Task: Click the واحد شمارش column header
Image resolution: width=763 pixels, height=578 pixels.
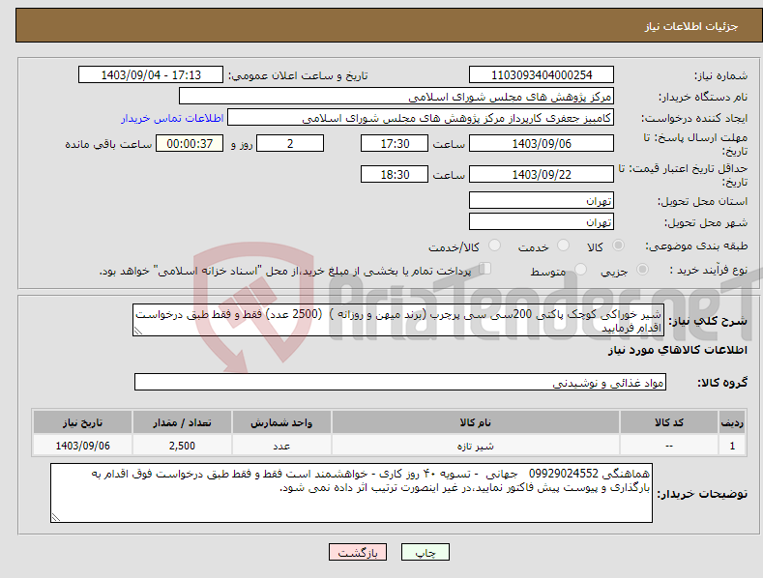Action: point(281,422)
